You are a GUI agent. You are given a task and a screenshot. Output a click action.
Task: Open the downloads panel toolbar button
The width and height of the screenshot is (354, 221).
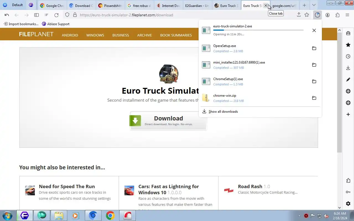pos(317,15)
